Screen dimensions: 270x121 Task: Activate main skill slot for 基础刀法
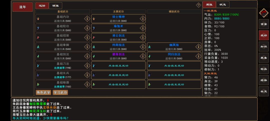[x=118, y=66]
